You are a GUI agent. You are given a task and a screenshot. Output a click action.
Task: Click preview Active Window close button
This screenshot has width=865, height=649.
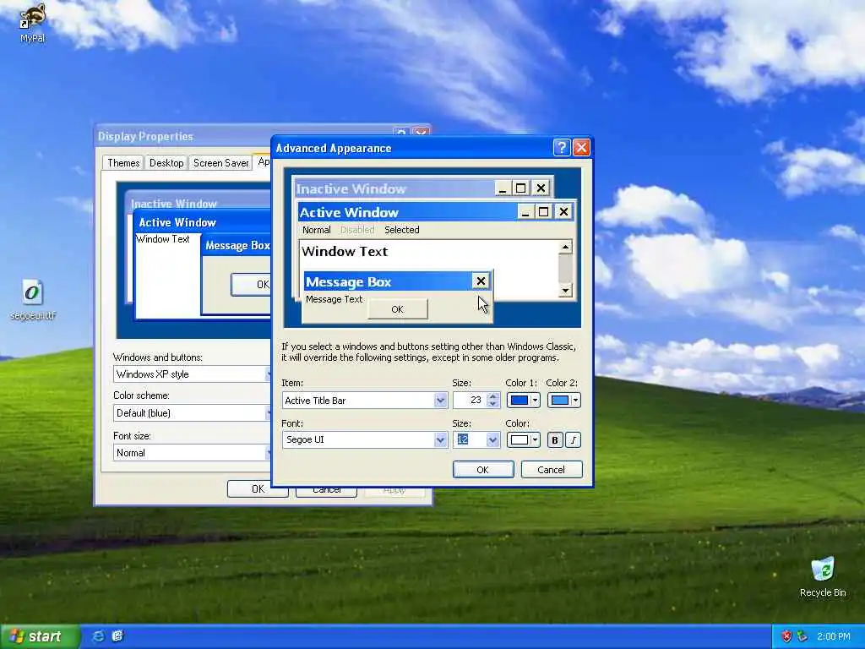tap(563, 212)
